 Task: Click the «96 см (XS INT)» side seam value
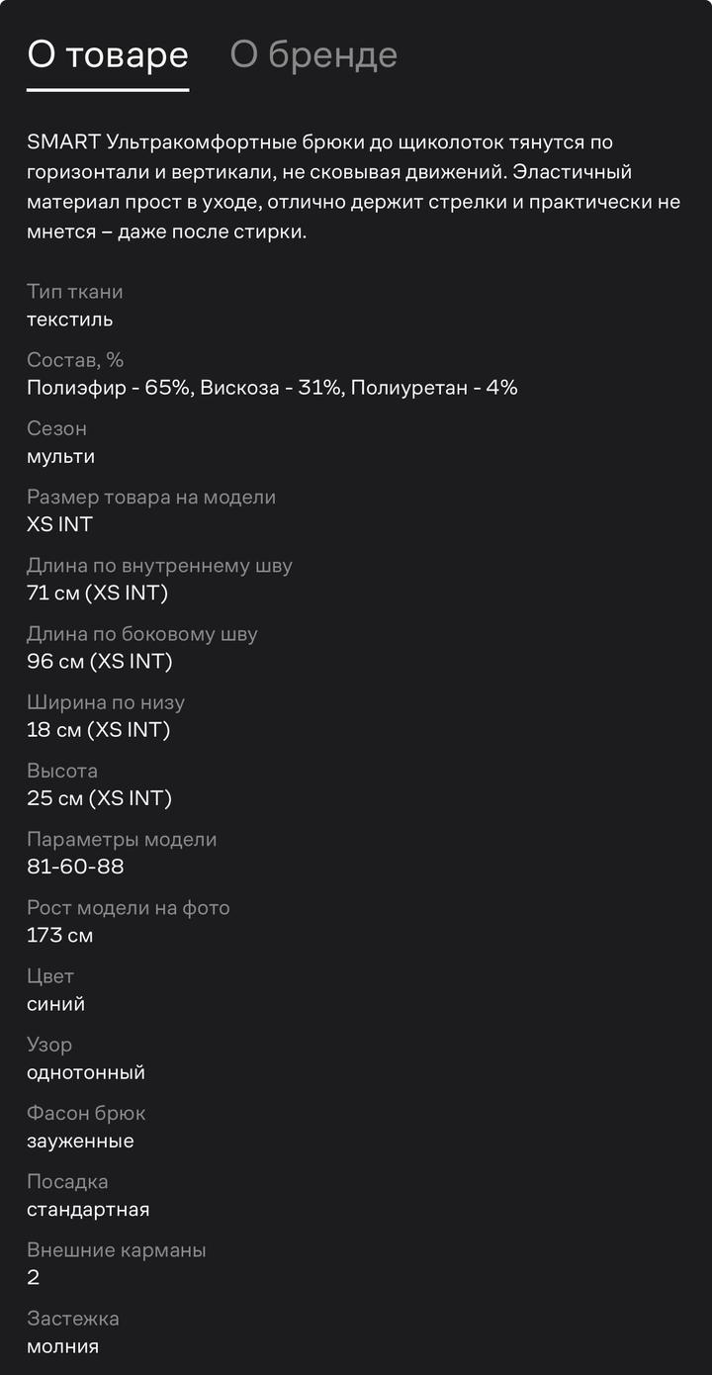click(x=100, y=661)
